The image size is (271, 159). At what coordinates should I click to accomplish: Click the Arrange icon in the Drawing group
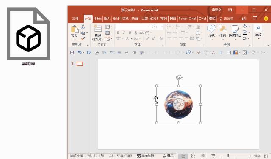tap(222, 29)
